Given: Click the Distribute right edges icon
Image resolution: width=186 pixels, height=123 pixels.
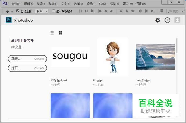Looking at the screenshot, I should pyautogui.click(x=152, y=11).
